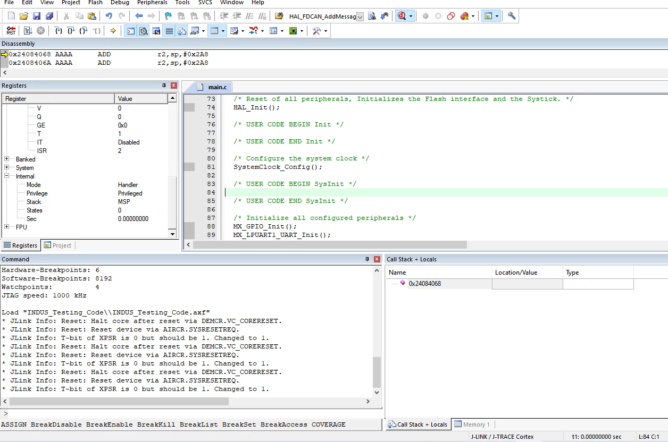
Task: Expand the System register group
Action: 7,167
